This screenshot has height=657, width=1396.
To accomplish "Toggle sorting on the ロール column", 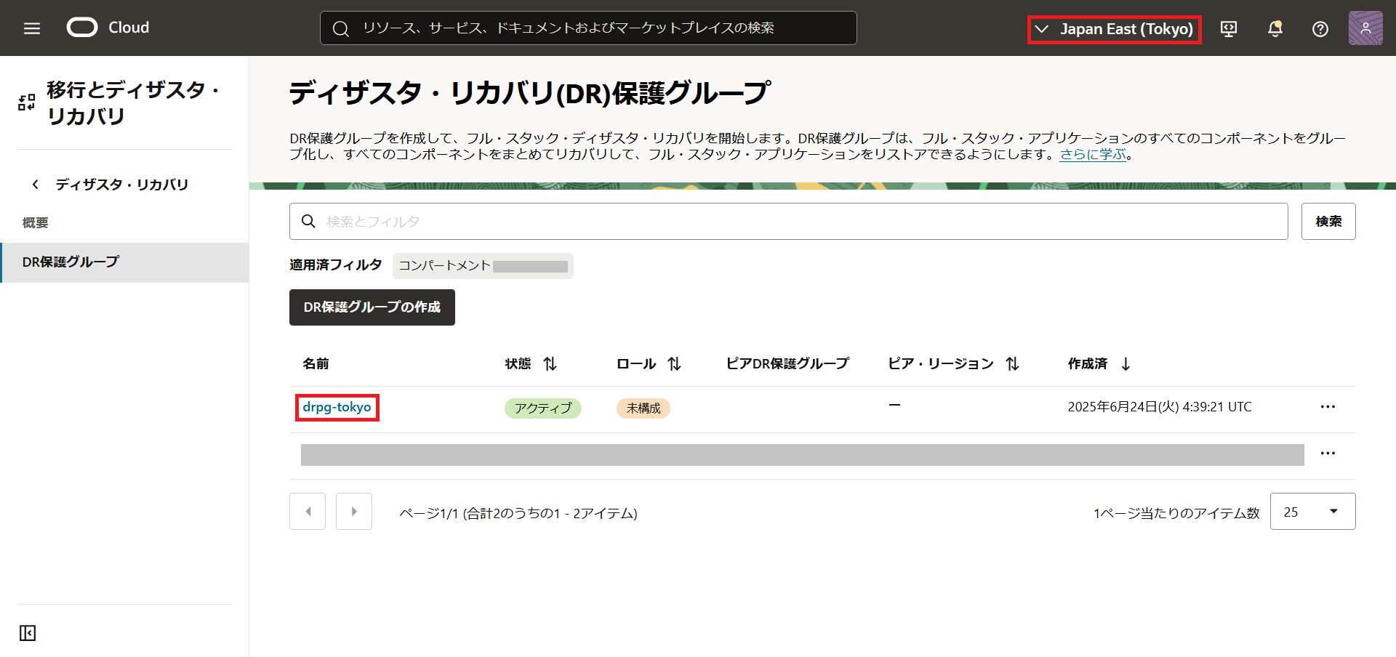I will (674, 363).
